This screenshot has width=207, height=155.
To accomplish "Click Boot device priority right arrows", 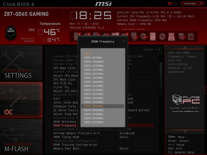I will (x=149, y=29).
